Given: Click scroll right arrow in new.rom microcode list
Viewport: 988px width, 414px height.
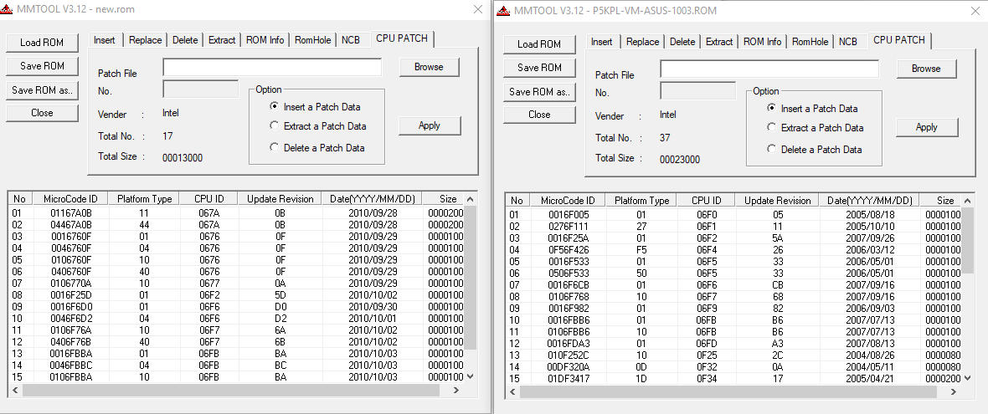Looking at the screenshot, I should point(457,390).
